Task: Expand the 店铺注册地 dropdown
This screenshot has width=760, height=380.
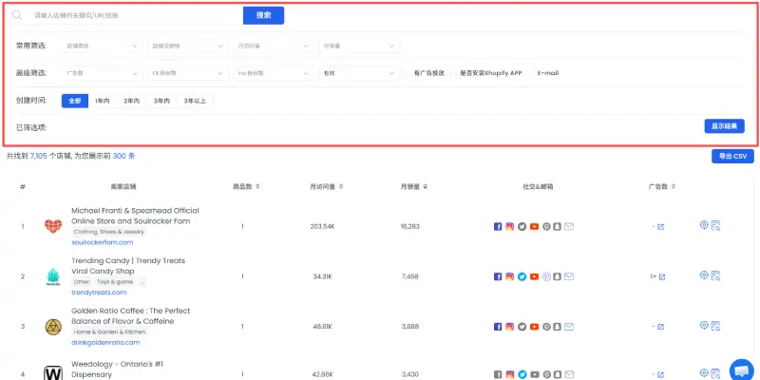Action: 187,46
